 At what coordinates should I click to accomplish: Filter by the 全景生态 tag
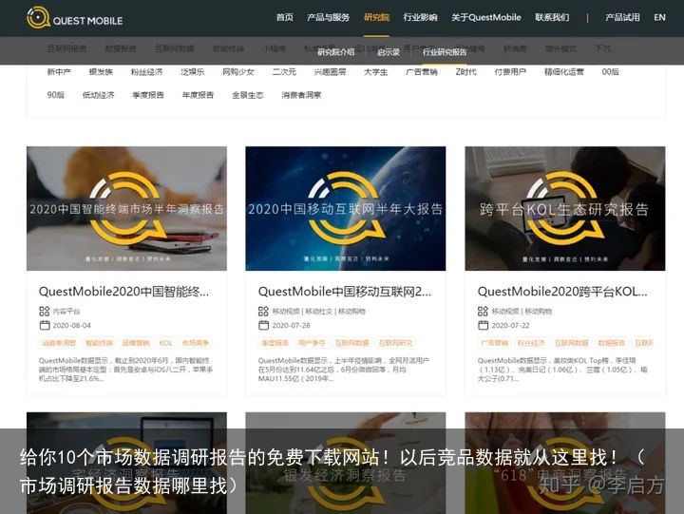coord(247,95)
